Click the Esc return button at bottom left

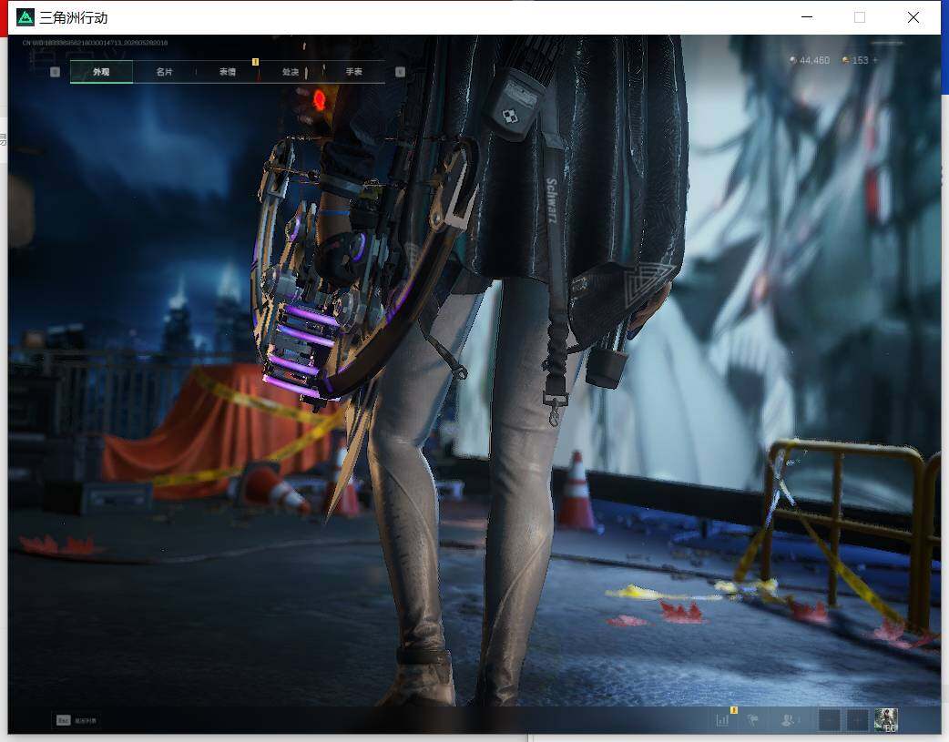(77, 720)
